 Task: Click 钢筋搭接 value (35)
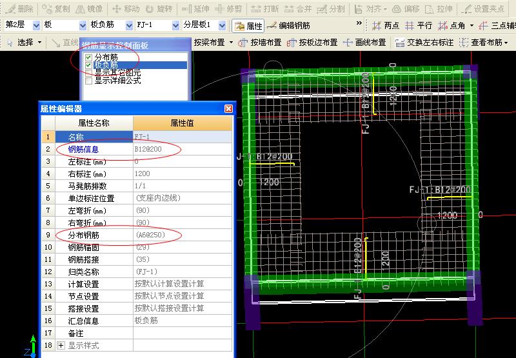pos(183,259)
